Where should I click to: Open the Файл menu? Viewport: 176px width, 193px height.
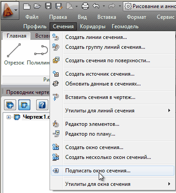[32, 17]
